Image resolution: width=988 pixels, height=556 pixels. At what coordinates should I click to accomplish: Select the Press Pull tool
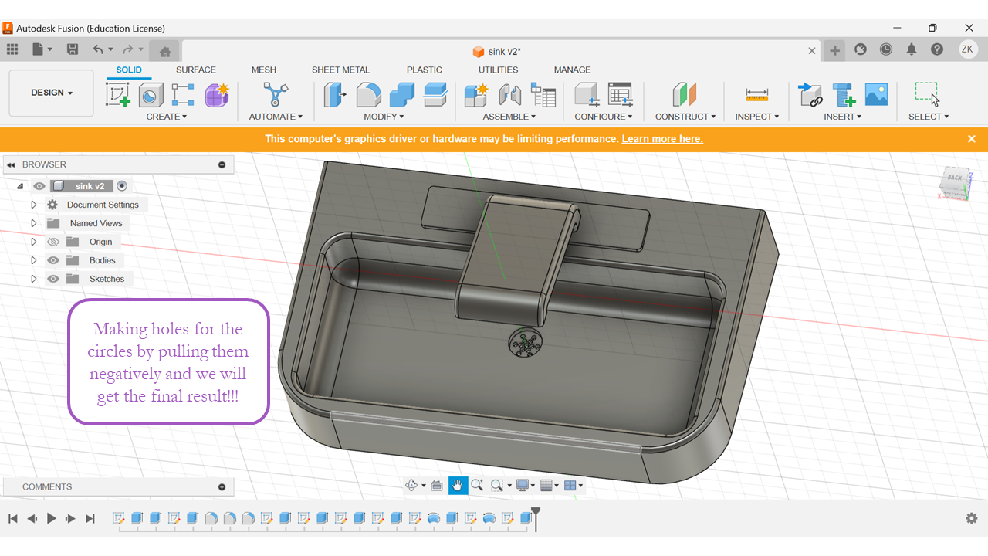pos(335,95)
